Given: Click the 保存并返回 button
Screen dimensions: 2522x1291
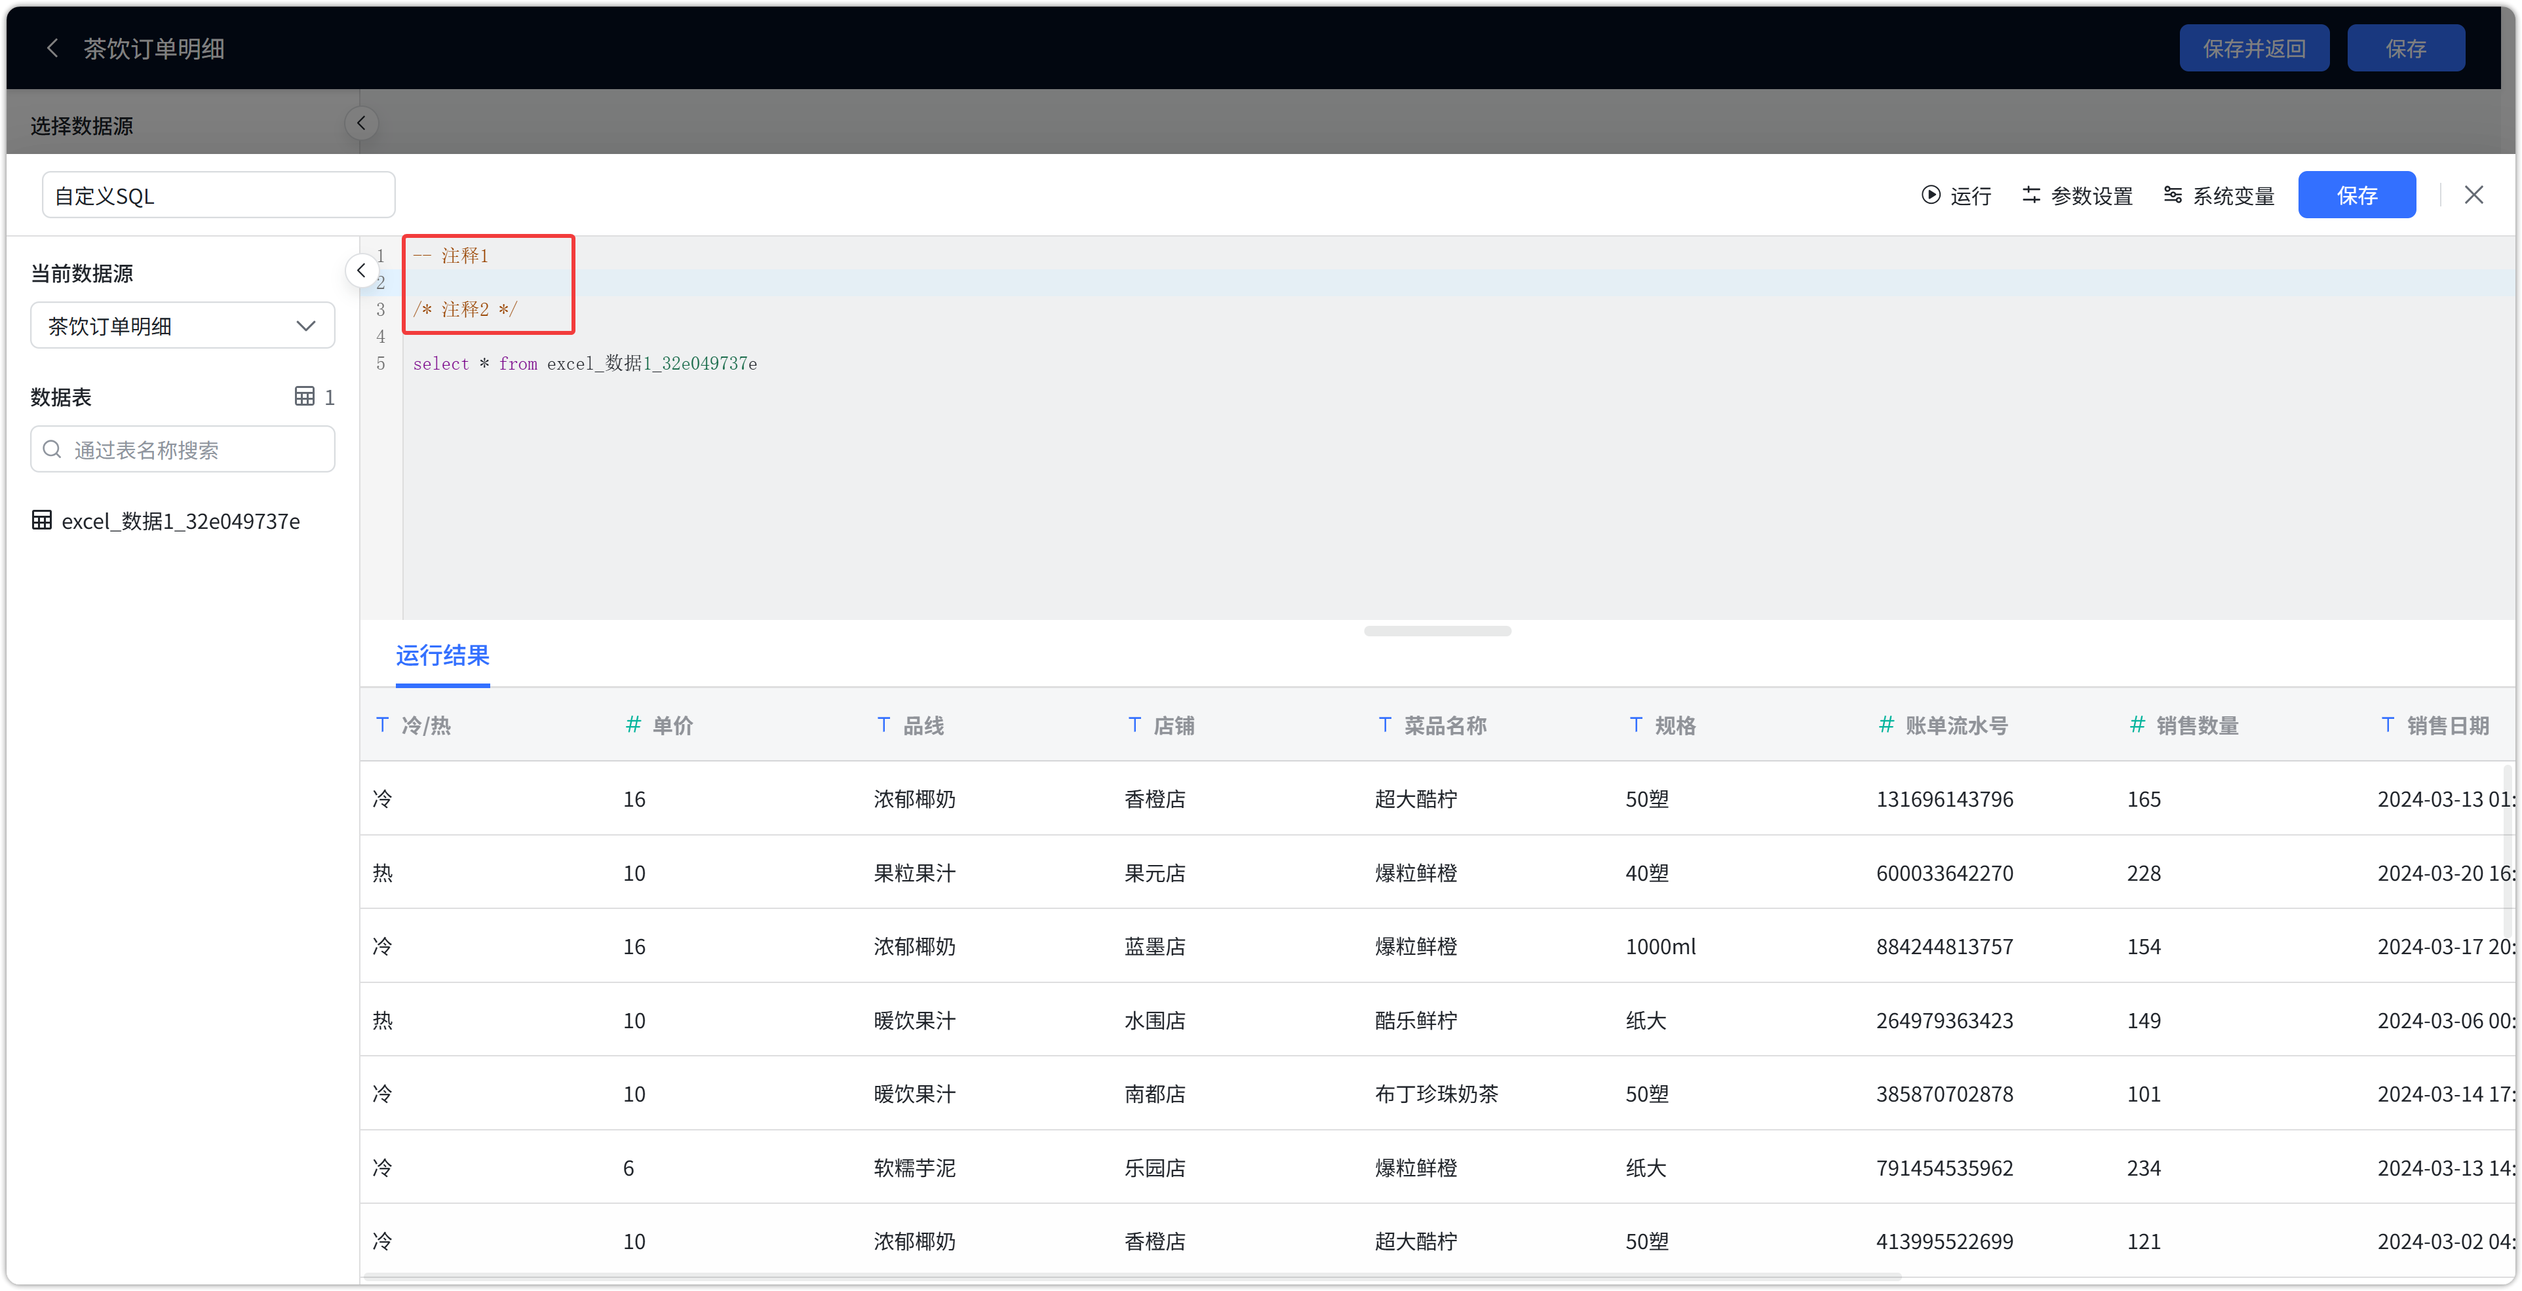Looking at the screenshot, I should [x=2254, y=48].
